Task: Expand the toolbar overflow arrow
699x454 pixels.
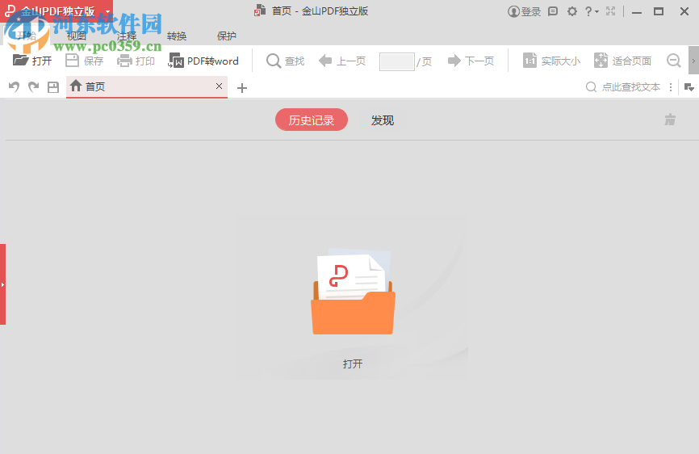Action: [x=693, y=61]
